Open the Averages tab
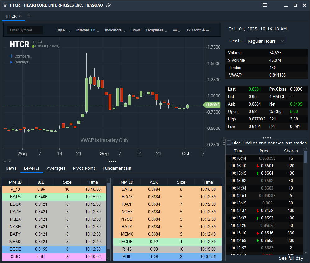Viewport: 310px width, 263px height. [56, 168]
